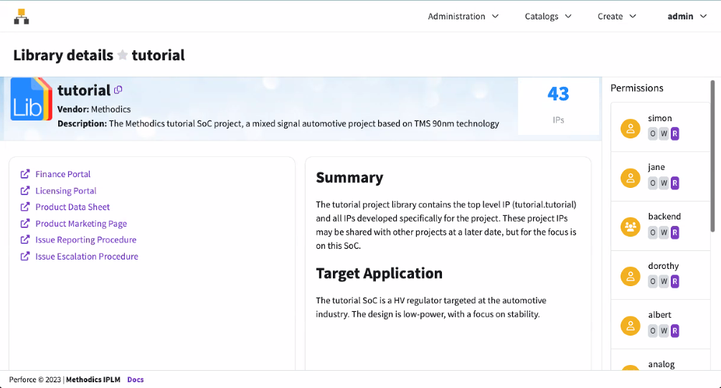
Task: Click the external link icon beside Finance Portal
Action: pyautogui.click(x=25, y=174)
